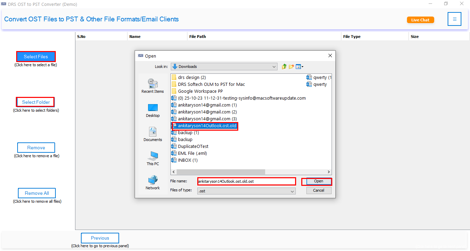This screenshot has width=470, height=251.
Task: Click the Size column header
Action: (439, 36)
